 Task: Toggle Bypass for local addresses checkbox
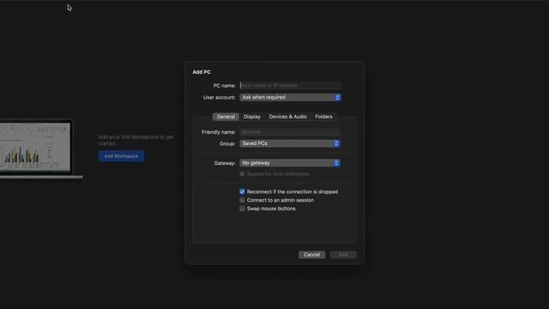pyautogui.click(x=242, y=174)
